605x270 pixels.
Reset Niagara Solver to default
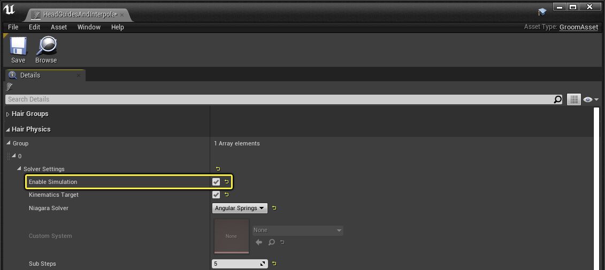(x=274, y=208)
